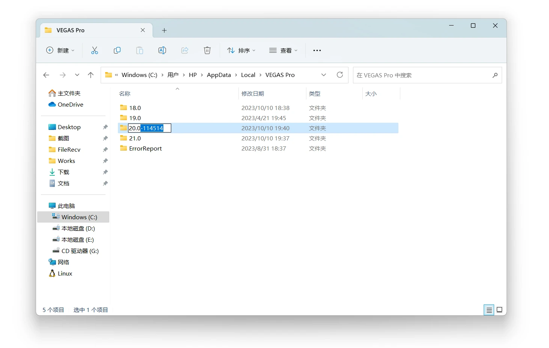This screenshot has width=549, height=348.
Task: Expand the hidden breadcrumb path chevrons
Action: [116, 75]
